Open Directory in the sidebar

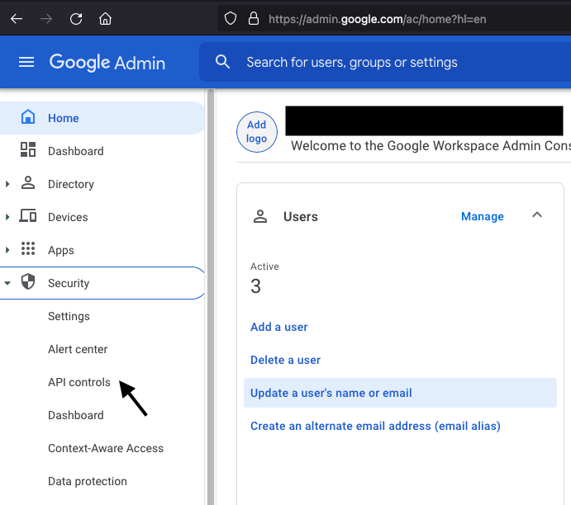[x=71, y=184]
